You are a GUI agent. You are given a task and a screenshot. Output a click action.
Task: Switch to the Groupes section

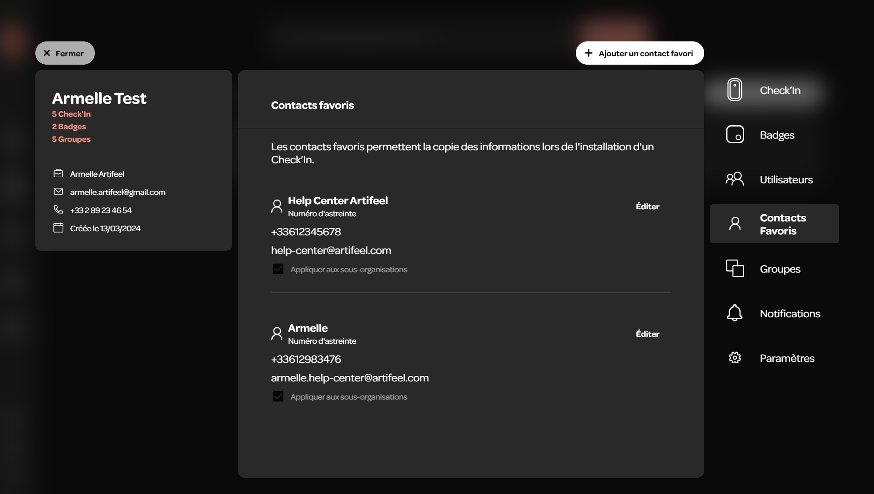(774, 269)
